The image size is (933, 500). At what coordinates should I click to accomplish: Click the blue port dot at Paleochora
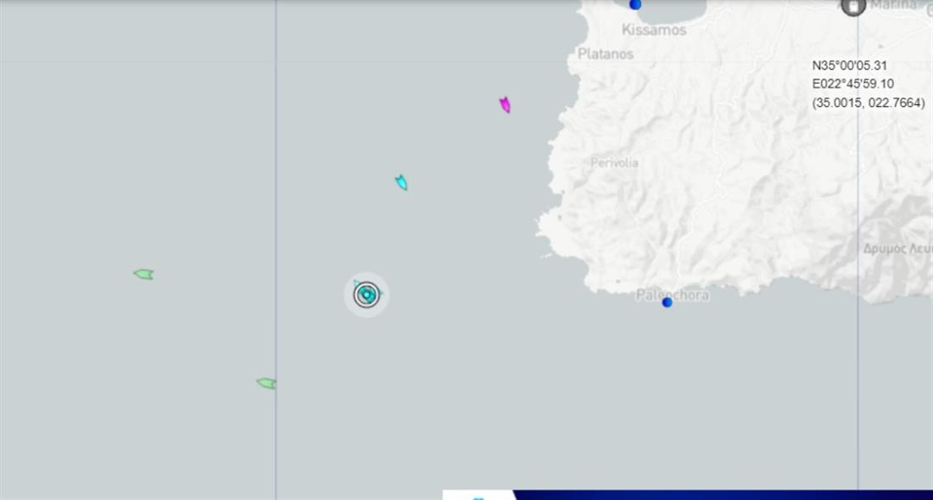[x=668, y=302]
